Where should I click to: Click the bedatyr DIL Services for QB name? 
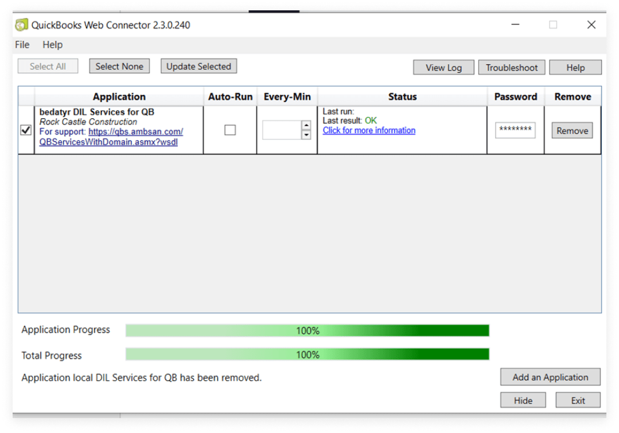97,112
